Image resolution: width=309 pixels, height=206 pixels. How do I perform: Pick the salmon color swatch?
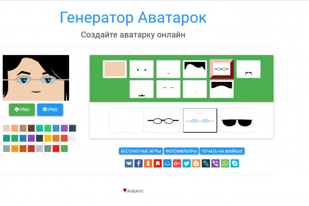click(x=15, y=128)
